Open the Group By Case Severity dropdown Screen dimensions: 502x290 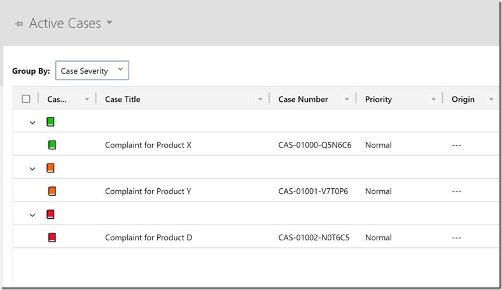pyautogui.click(x=92, y=71)
